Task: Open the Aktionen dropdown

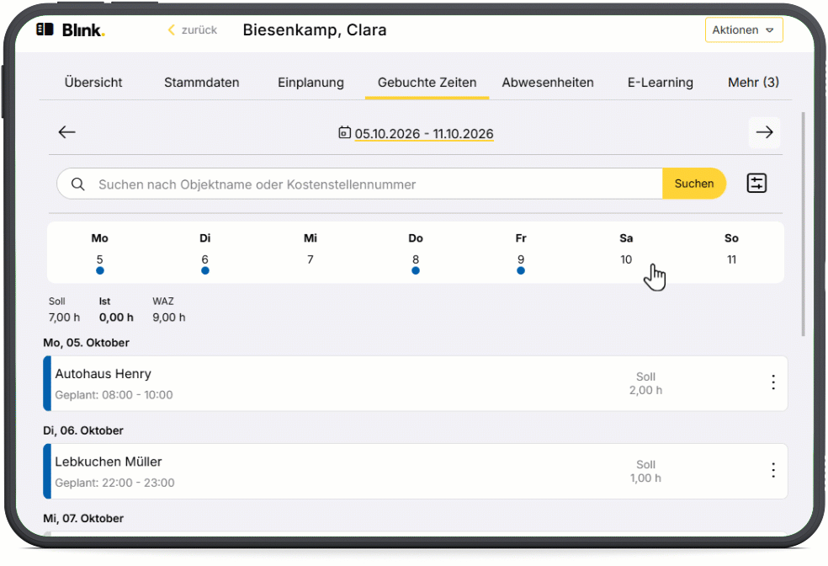Action: pyautogui.click(x=744, y=30)
